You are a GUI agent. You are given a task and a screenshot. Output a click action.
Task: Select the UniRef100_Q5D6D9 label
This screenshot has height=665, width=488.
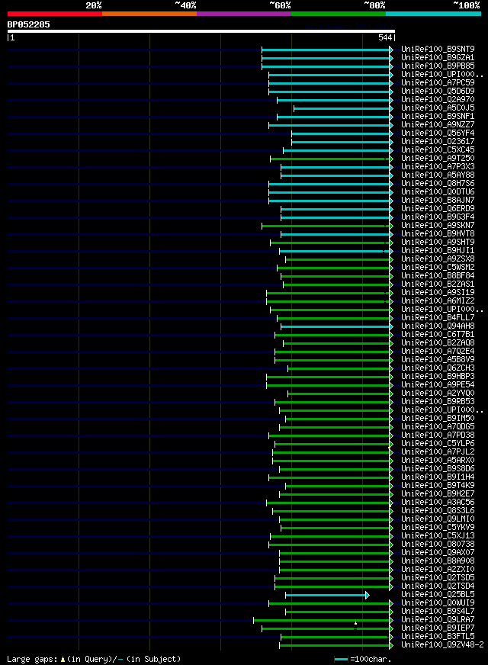pos(438,92)
